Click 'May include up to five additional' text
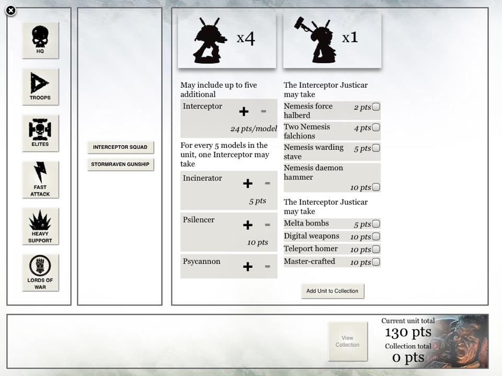Image resolution: width=502 pixels, height=376 pixels. pos(219,89)
